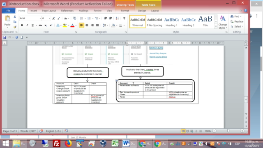Switch to the Insert tab
The image size is (263, 148).
[34, 11]
